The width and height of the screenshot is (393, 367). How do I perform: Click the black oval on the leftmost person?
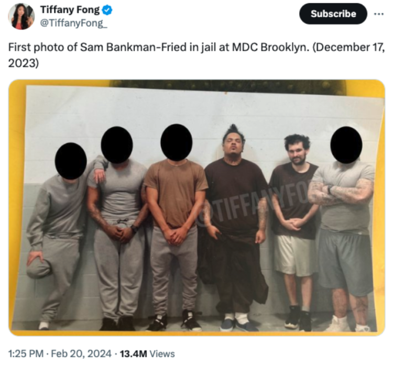[71, 161]
